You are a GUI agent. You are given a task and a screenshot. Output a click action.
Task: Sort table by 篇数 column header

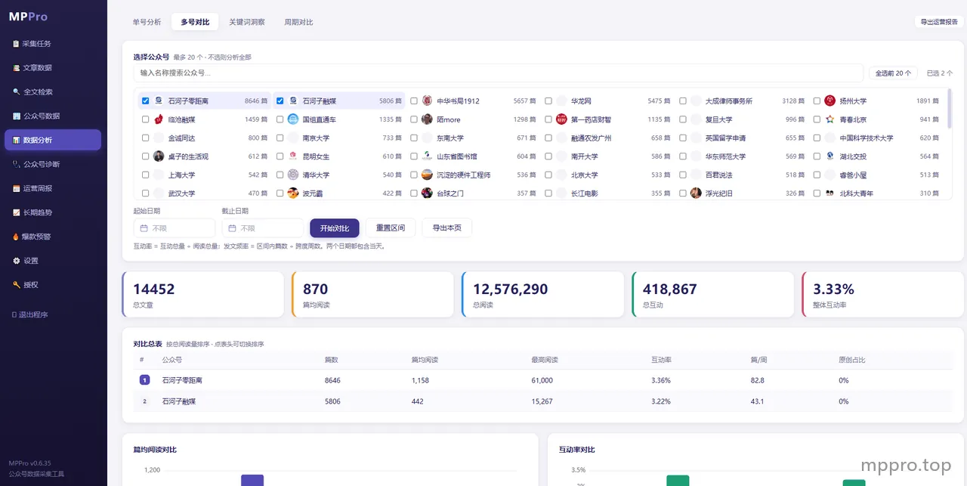(331, 360)
